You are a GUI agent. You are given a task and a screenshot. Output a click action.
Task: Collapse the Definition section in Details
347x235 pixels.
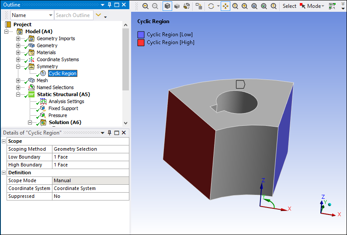(4, 173)
